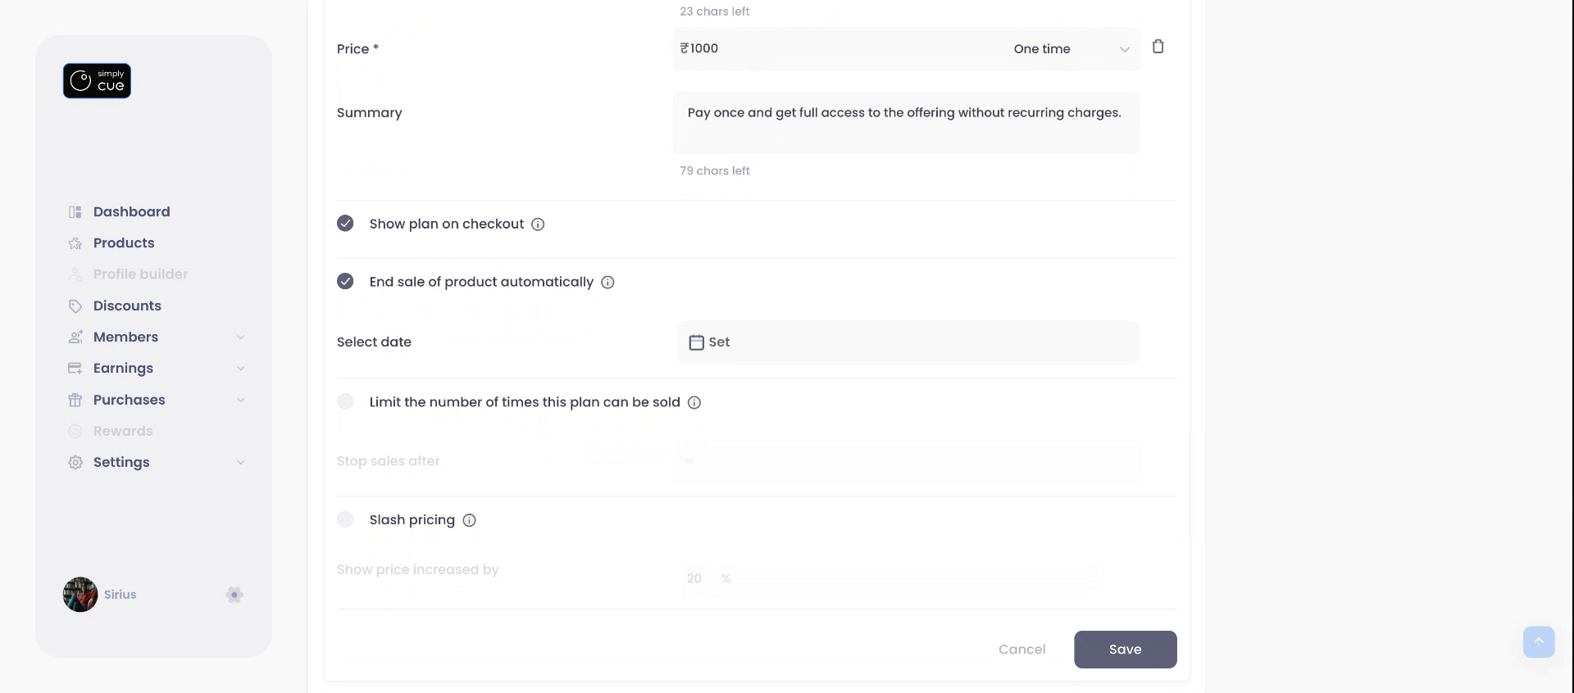Enable Slash pricing checkbox
The height and width of the screenshot is (693, 1574).
[x=345, y=519]
